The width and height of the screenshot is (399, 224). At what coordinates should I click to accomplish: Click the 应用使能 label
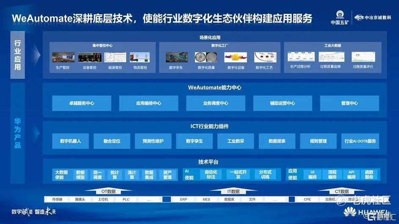(x=292, y=174)
